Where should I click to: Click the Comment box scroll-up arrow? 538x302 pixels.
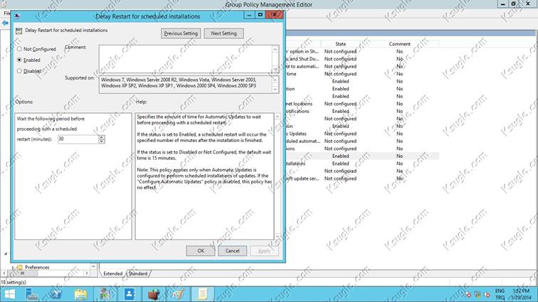[x=275, y=49]
